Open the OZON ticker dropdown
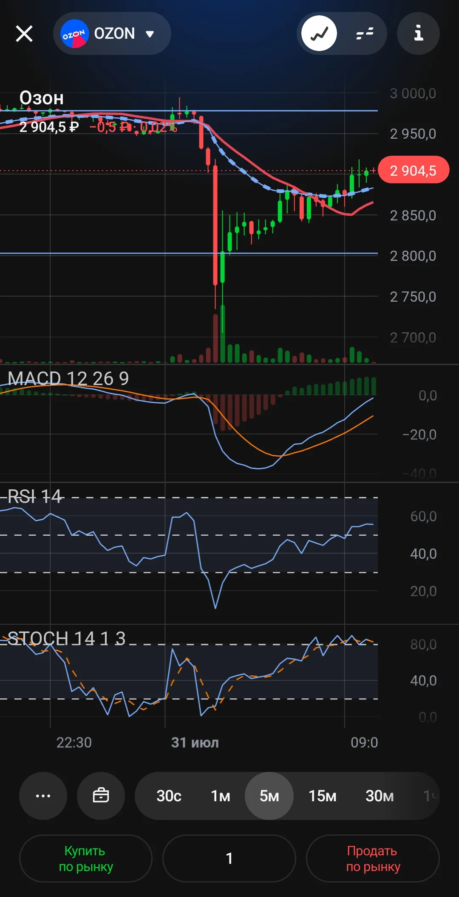This screenshot has width=459, height=897. click(112, 34)
